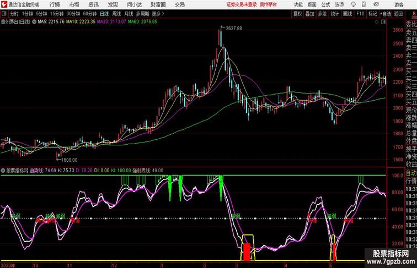Switch to the 1分钟 period tab

28,14
